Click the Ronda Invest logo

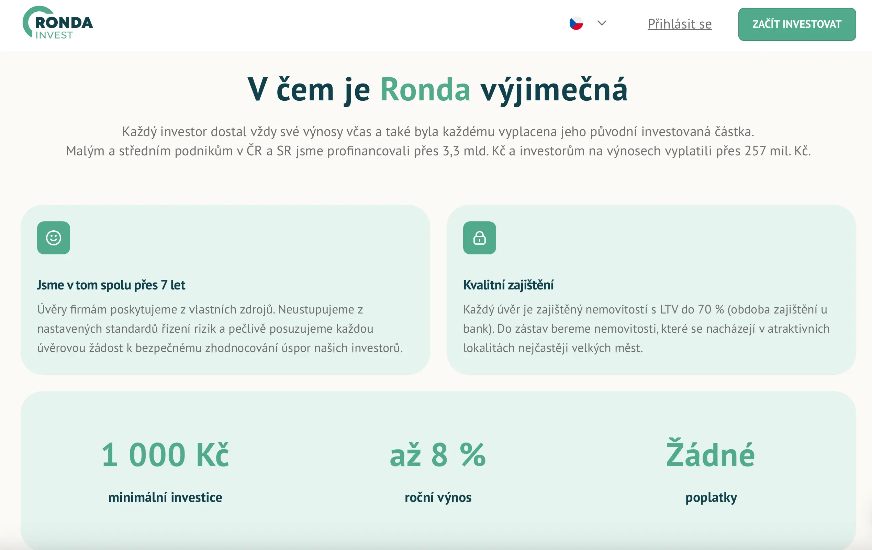click(x=58, y=23)
